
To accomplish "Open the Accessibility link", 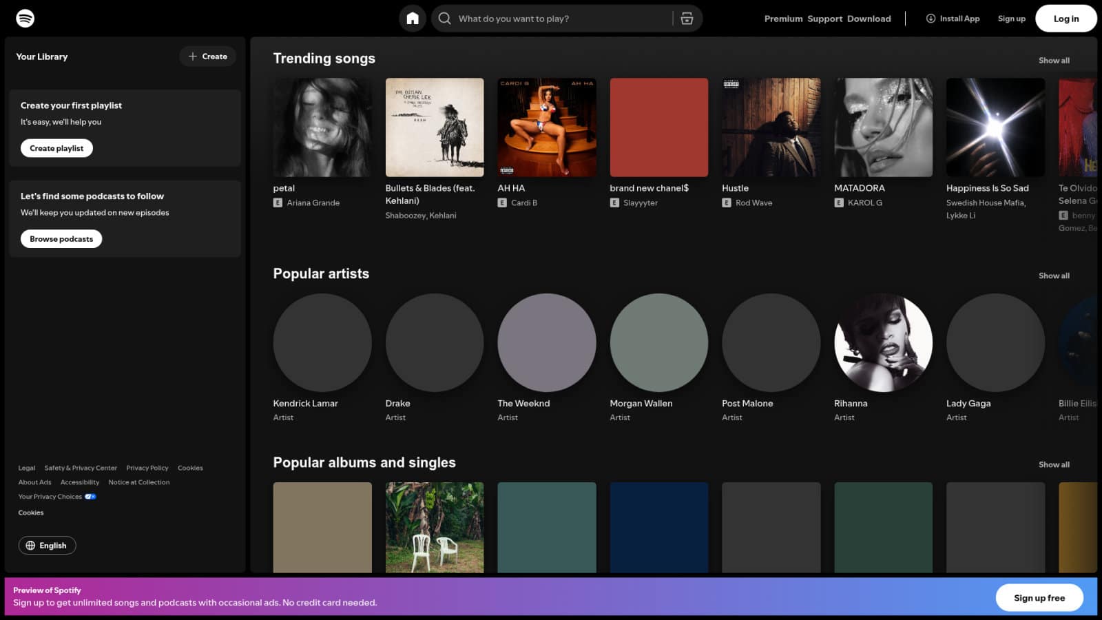I will [x=80, y=482].
